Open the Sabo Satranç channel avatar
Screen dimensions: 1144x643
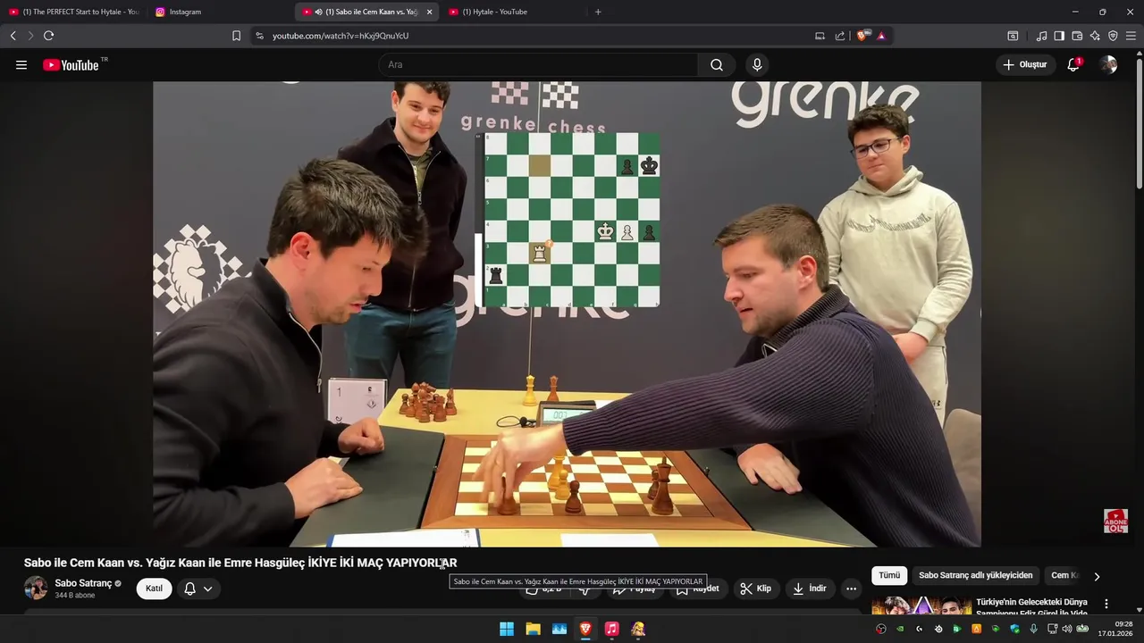pyautogui.click(x=36, y=588)
